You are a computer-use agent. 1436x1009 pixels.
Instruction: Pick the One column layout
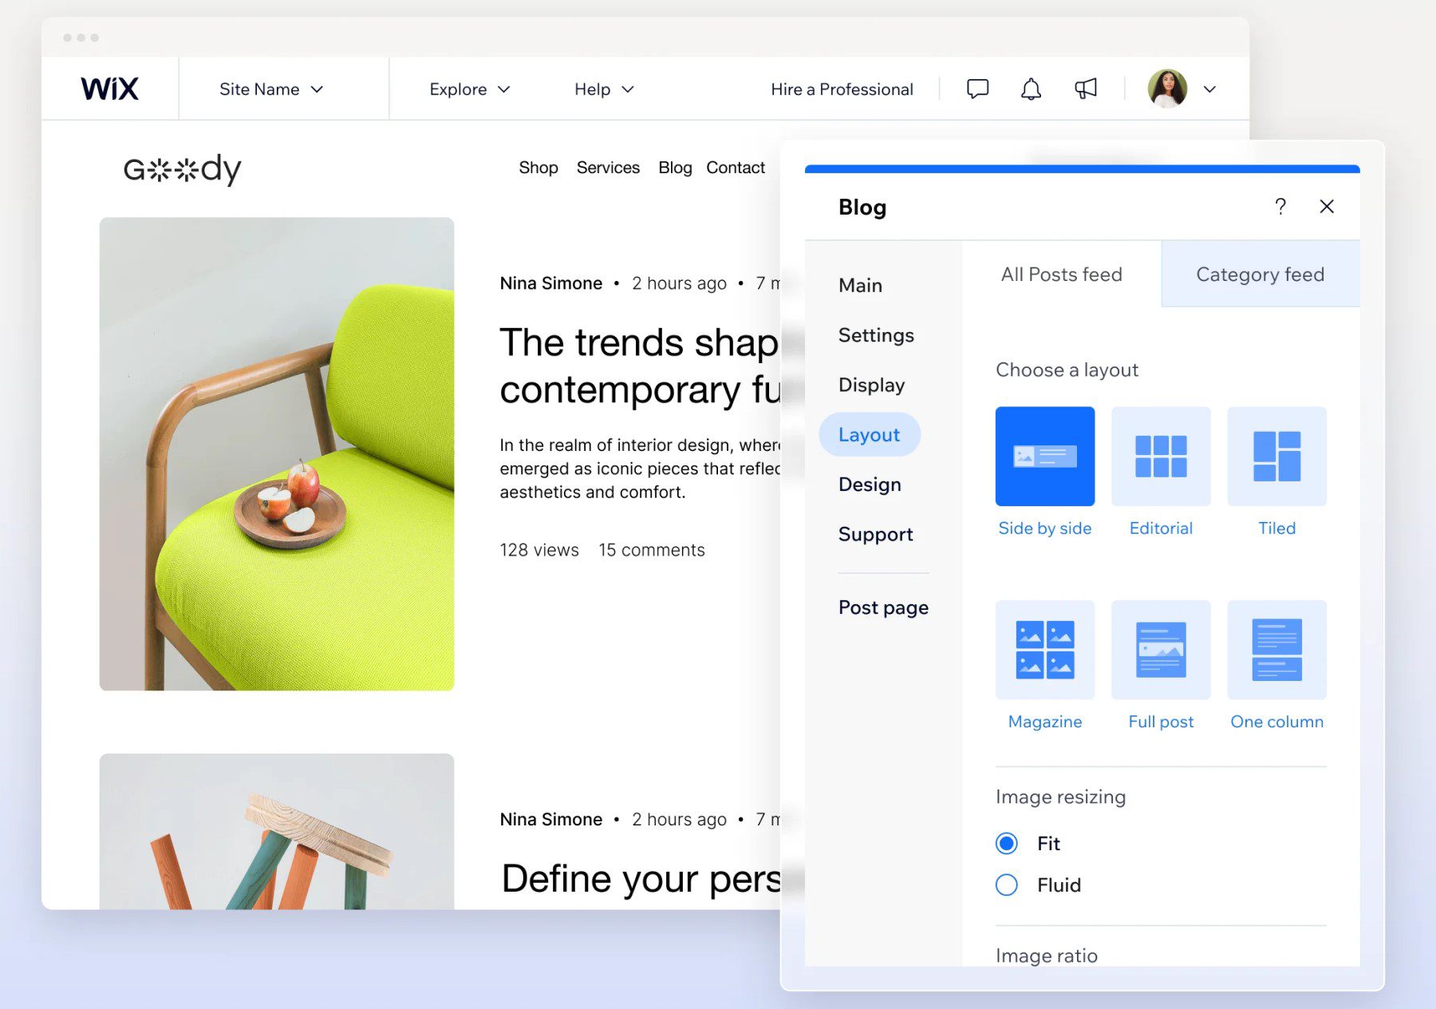point(1276,649)
